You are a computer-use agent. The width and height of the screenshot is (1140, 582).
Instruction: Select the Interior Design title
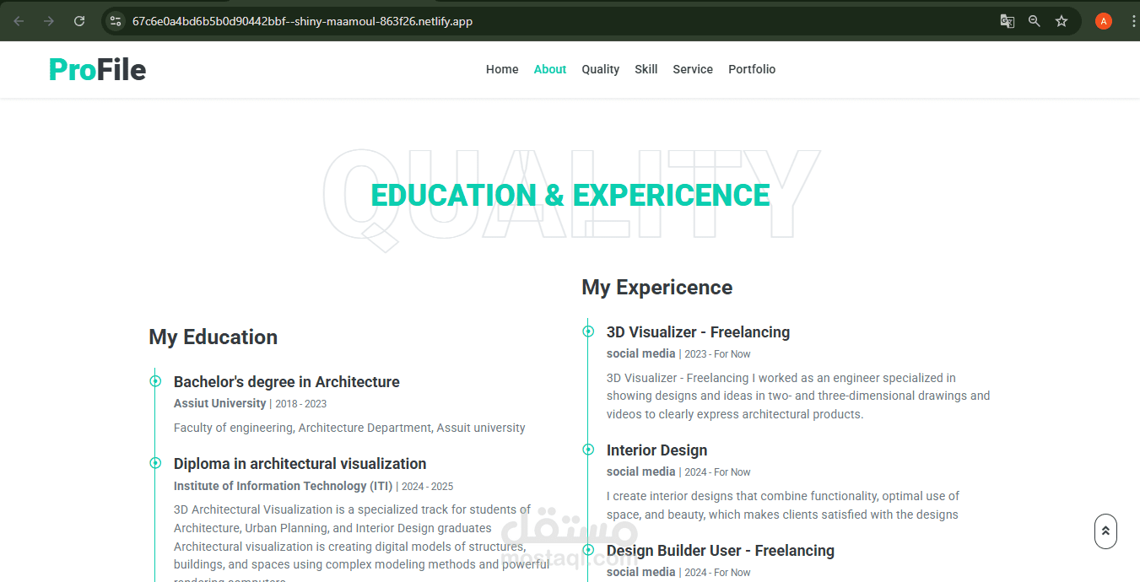coord(656,450)
